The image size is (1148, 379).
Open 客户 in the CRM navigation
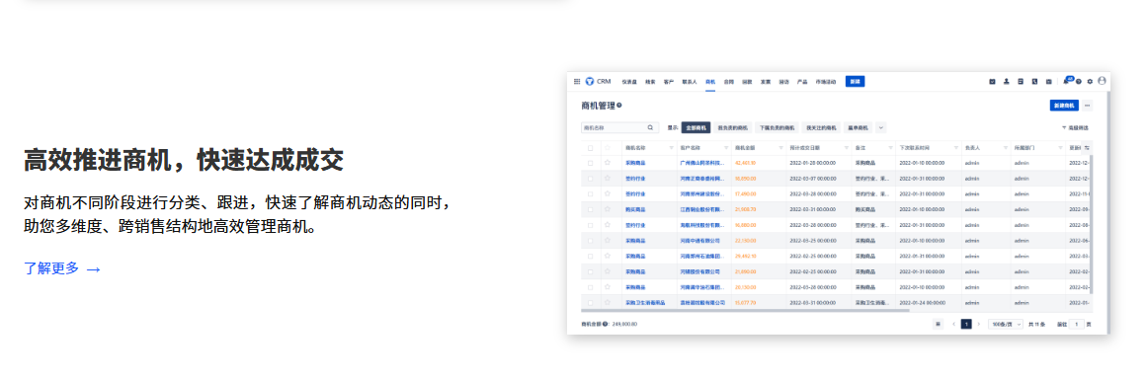[669, 81]
